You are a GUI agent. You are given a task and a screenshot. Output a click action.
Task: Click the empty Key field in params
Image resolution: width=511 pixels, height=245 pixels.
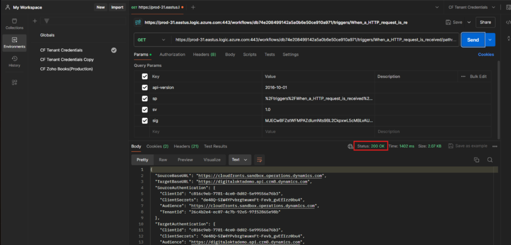click(207, 132)
